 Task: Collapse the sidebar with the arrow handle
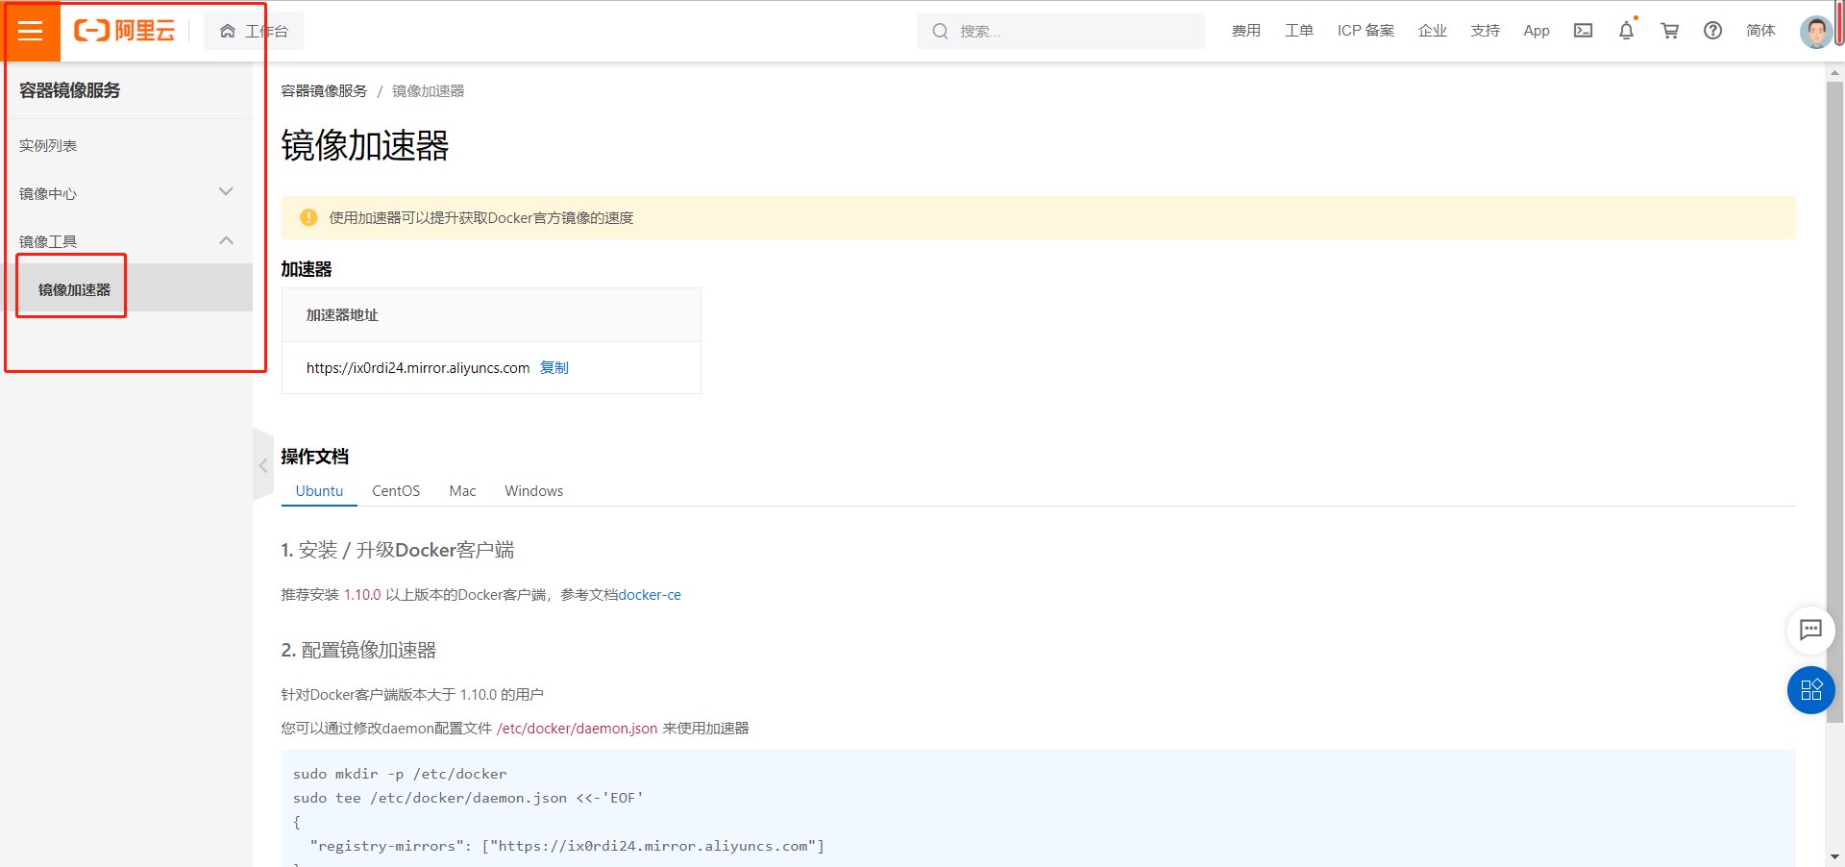coord(263,465)
